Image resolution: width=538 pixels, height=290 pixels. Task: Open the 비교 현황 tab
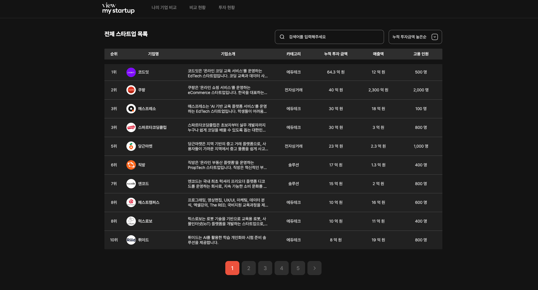tap(197, 8)
